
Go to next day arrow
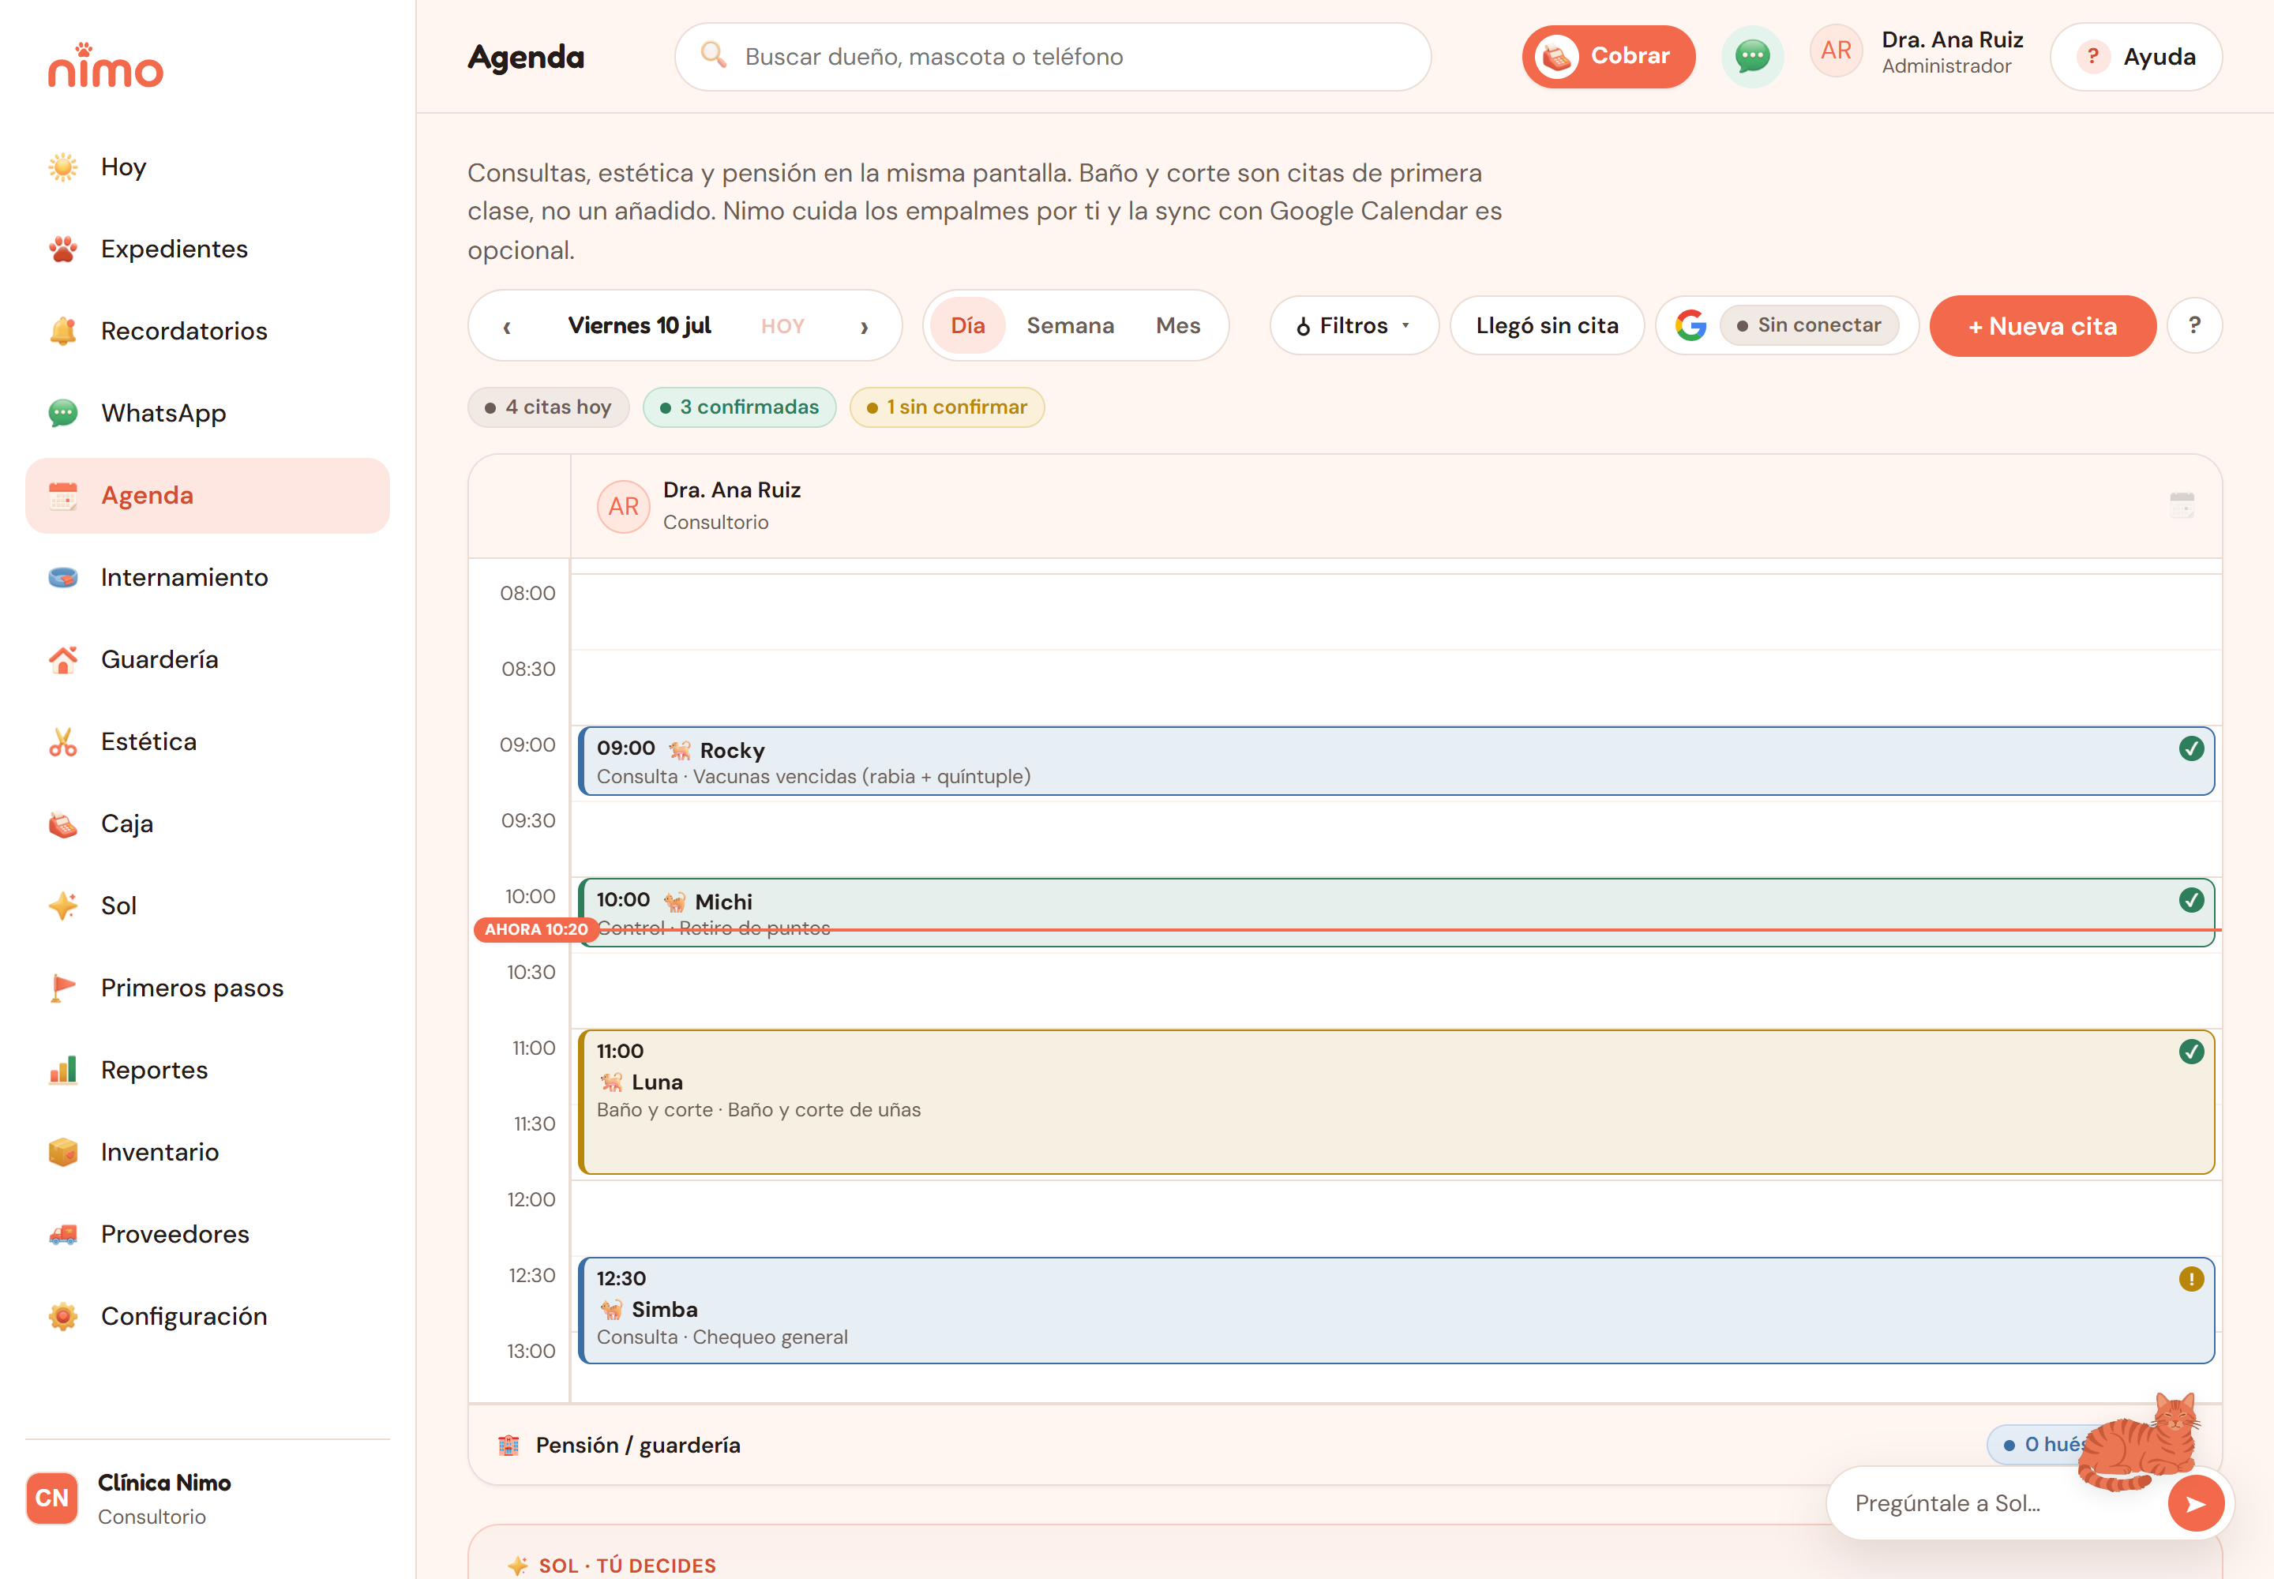[x=864, y=327]
